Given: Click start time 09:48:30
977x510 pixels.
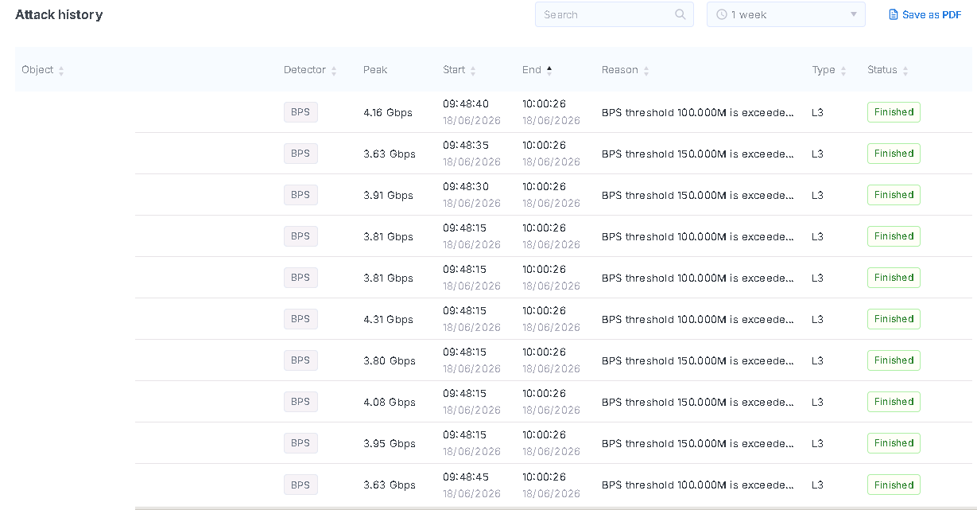Looking at the screenshot, I should click(x=466, y=187).
